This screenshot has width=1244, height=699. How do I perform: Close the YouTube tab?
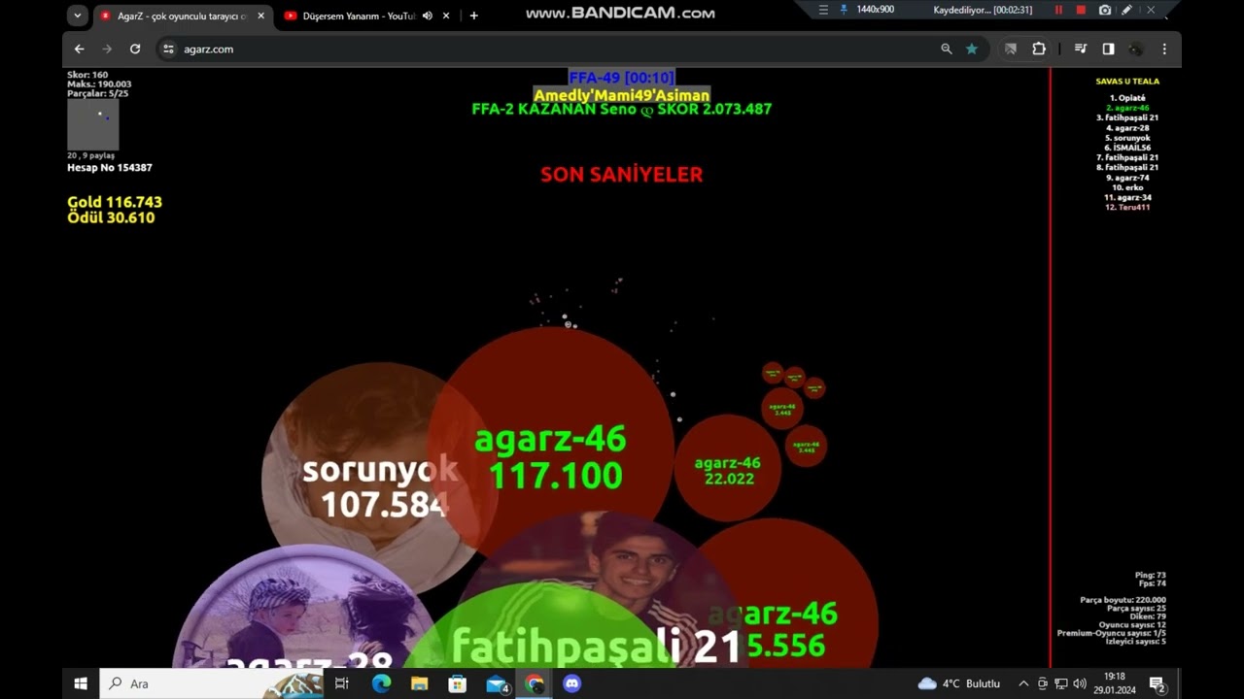[446, 16]
